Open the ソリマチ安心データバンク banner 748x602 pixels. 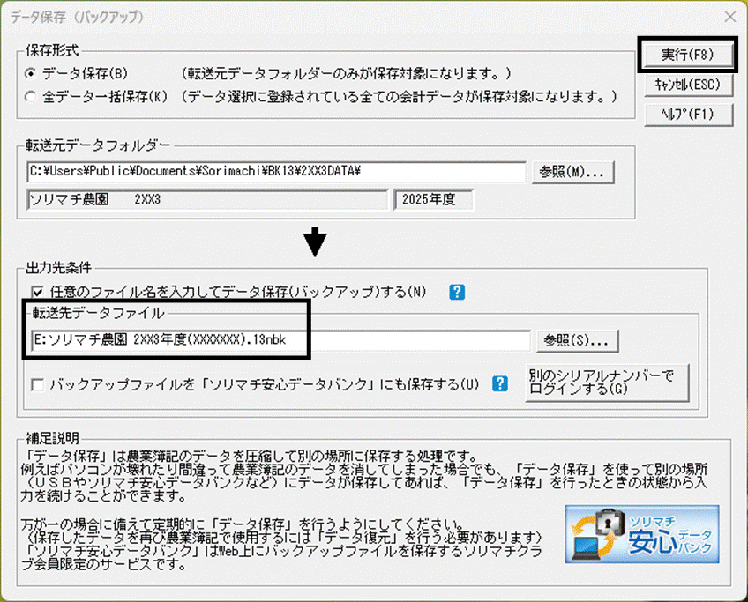coord(642,534)
